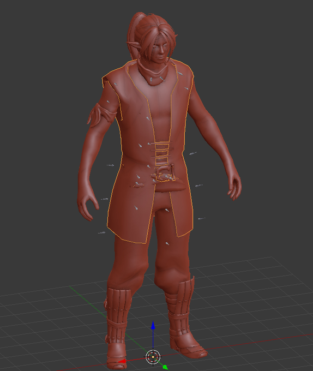The height and width of the screenshot is (371, 313).
Task: Click the armband on the upper arm
Action: (x=101, y=115)
